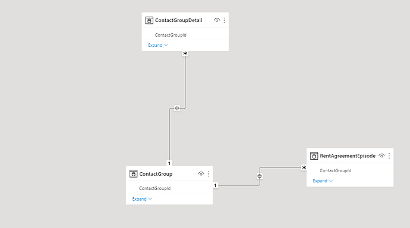Open ContactGroupDetail more options menu
This screenshot has height=228, width=410.
(x=224, y=20)
